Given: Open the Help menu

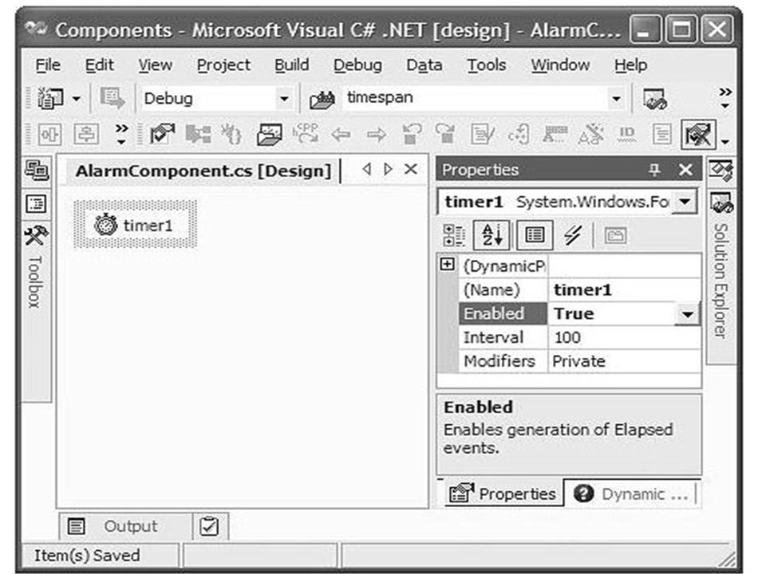Looking at the screenshot, I should pyautogui.click(x=630, y=65).
